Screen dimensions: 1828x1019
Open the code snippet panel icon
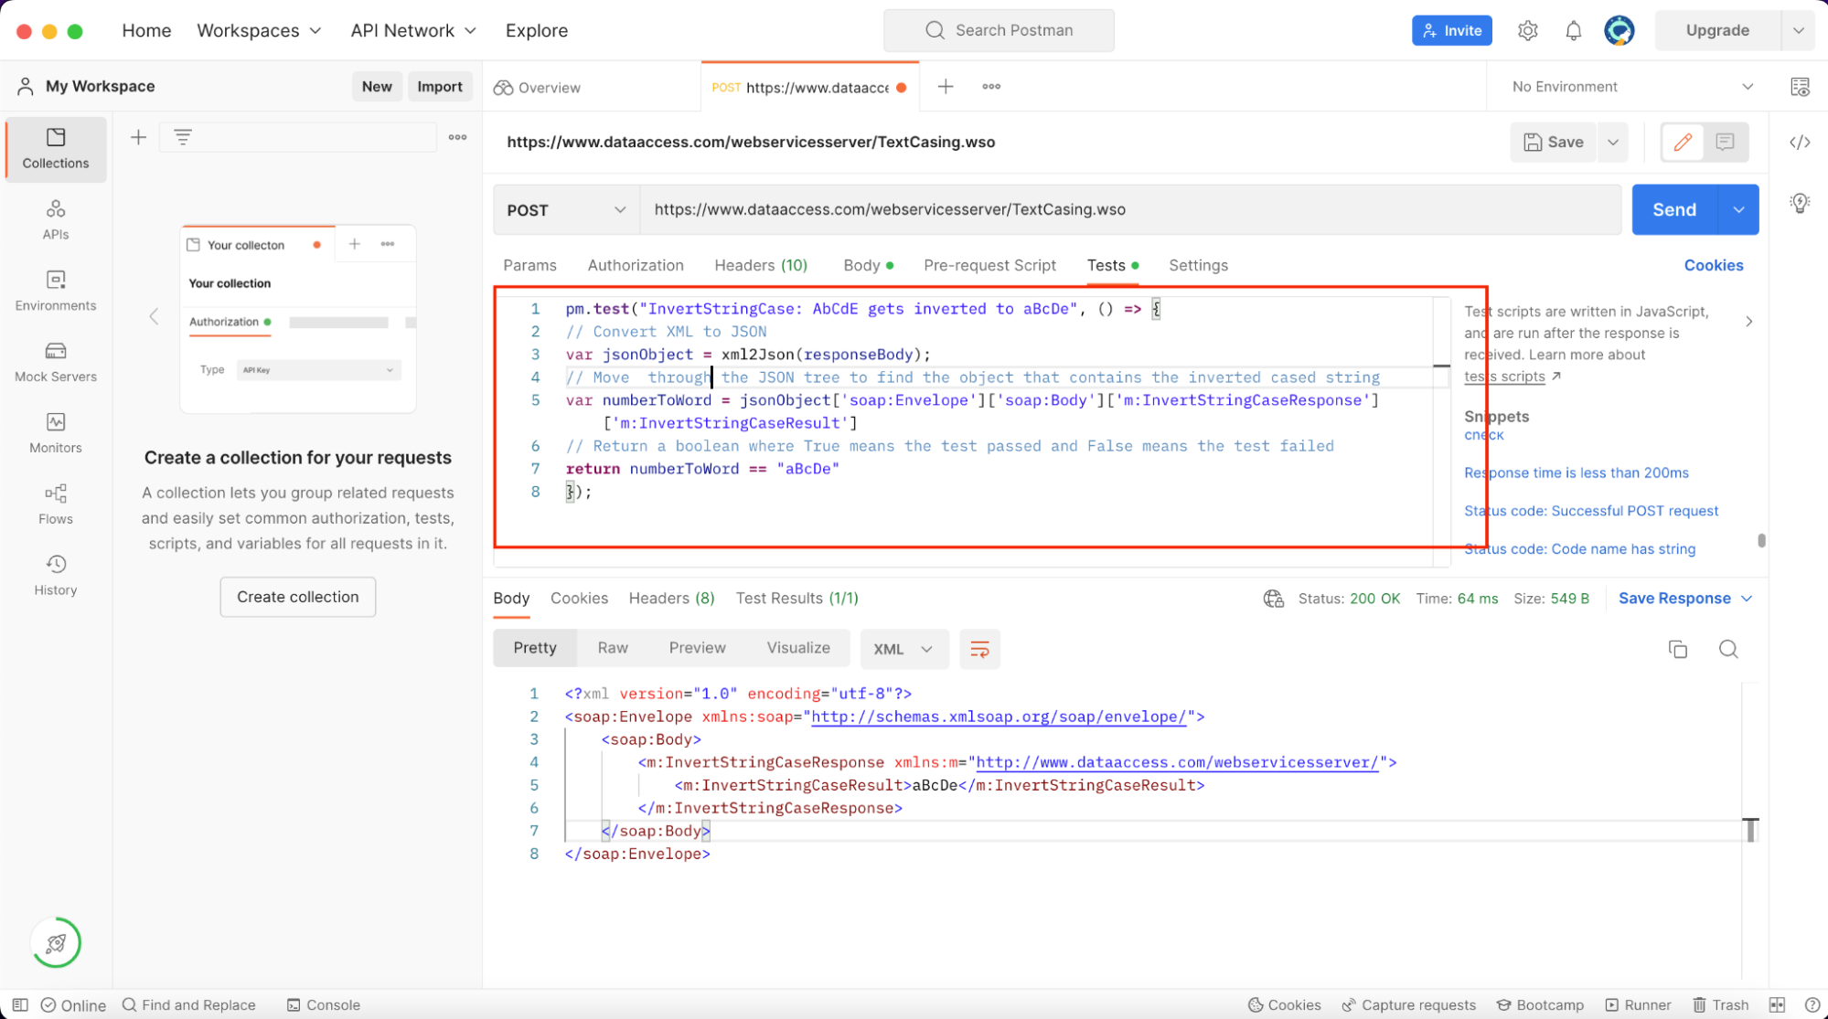1800,143
